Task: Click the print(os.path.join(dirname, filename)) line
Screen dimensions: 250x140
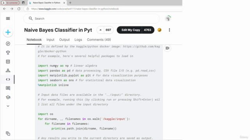Action: 84,129
